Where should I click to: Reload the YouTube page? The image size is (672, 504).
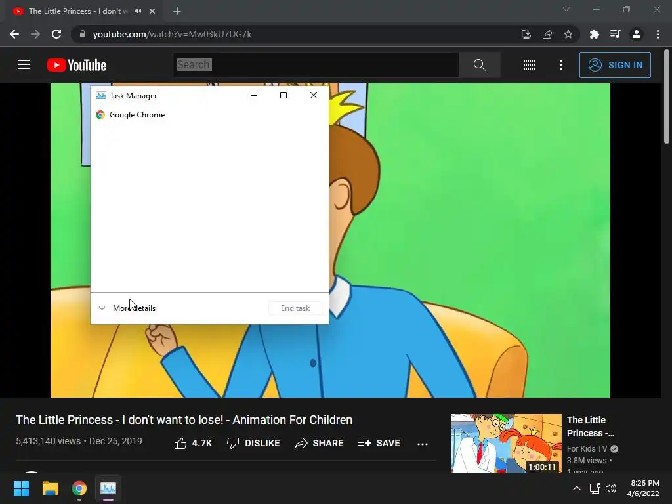[56, 34]
